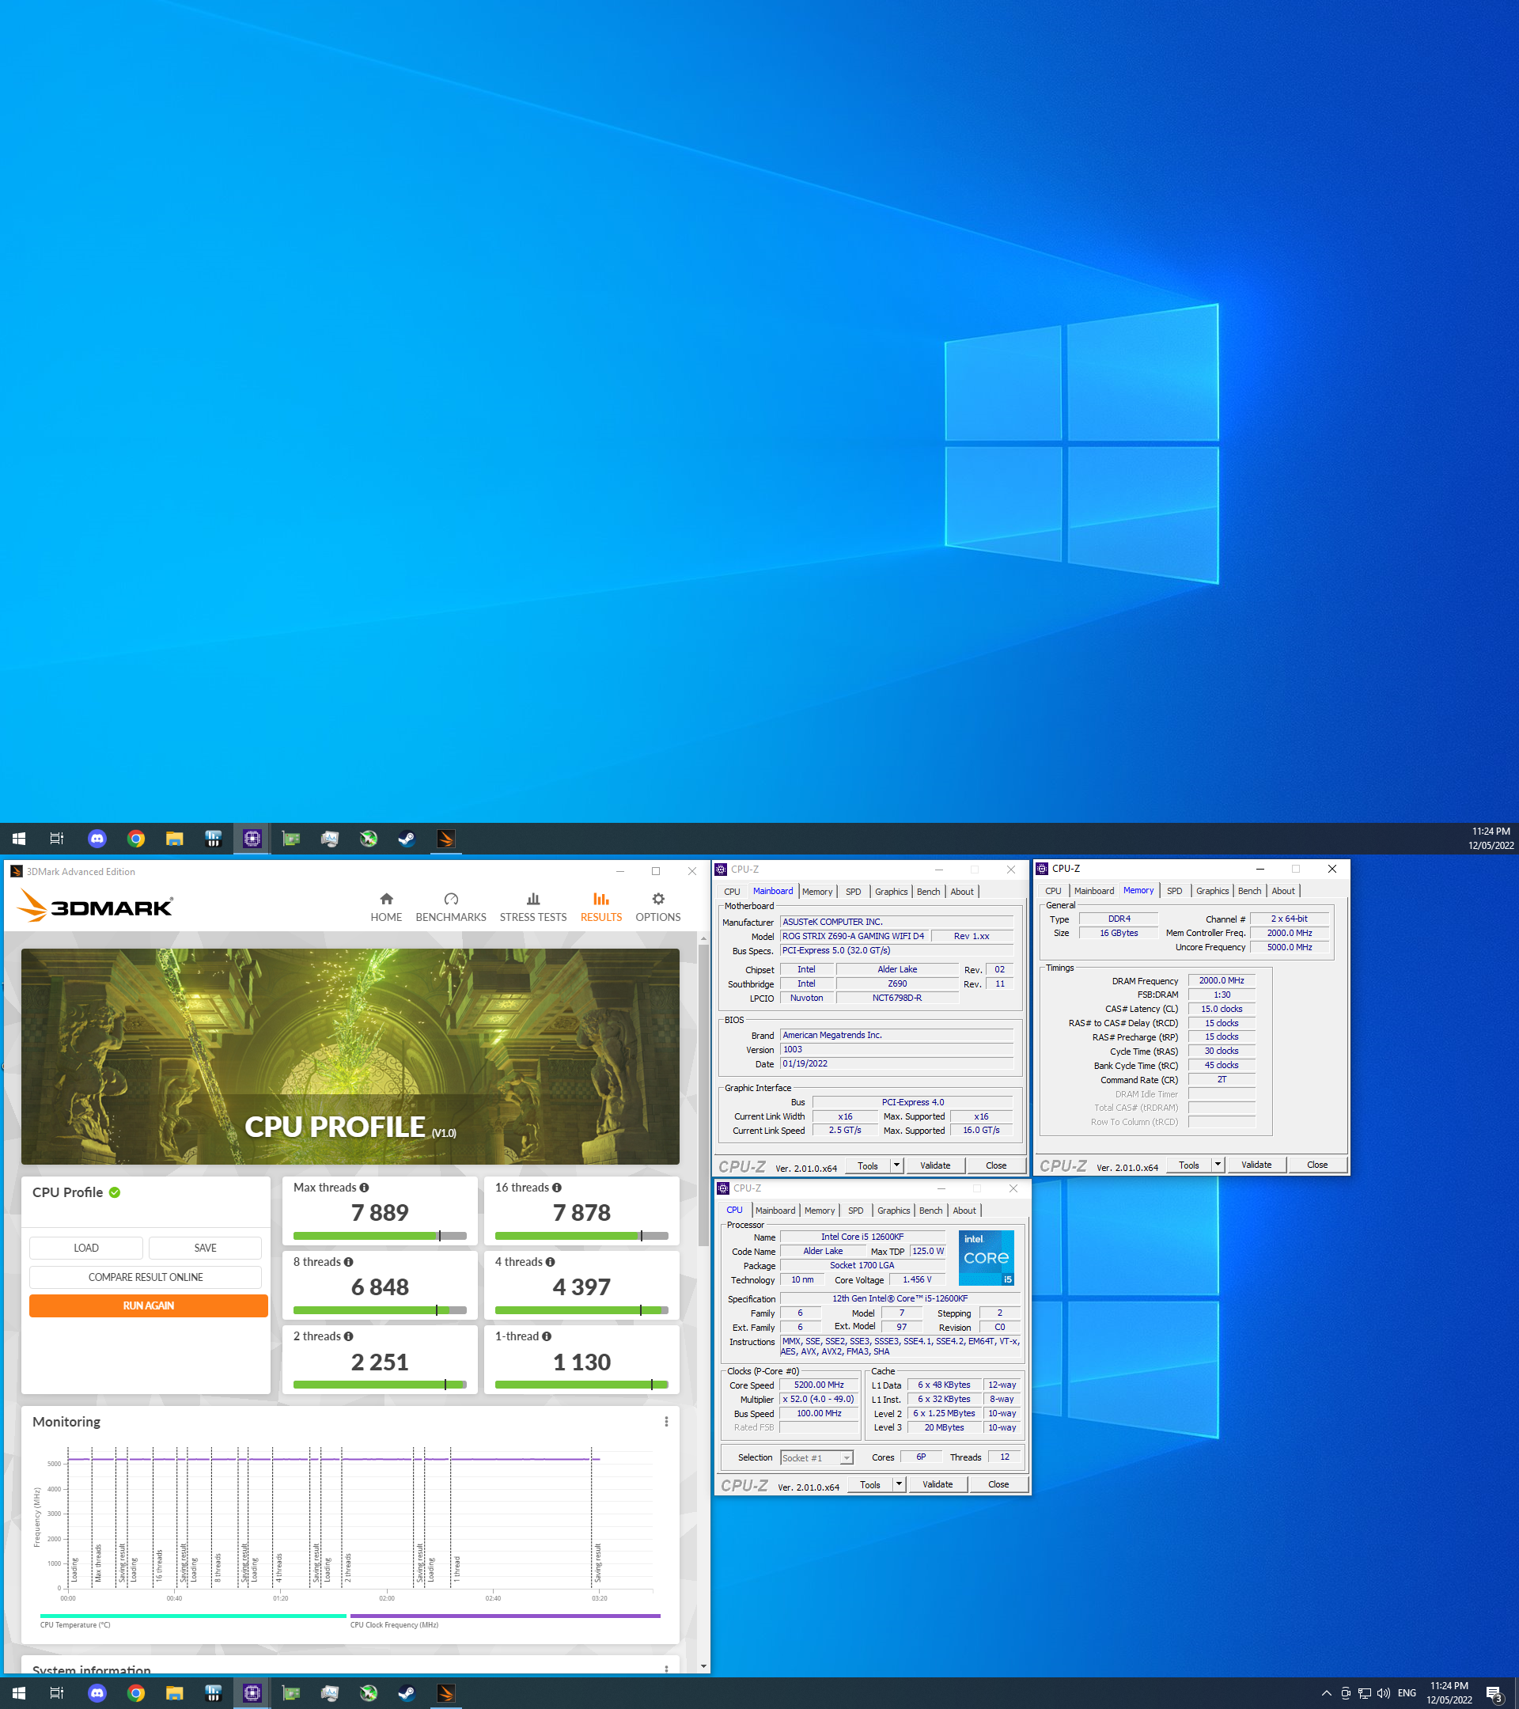
Task: Click the 1-thread score progress bar
Action: click(x=581, y=1385)
